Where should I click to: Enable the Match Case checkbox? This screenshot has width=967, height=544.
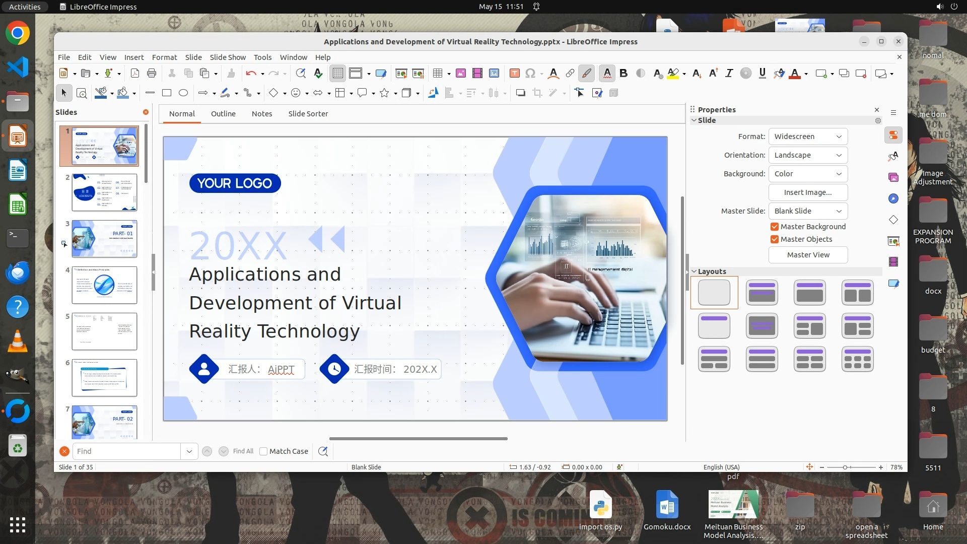pyautogui.click(x=263, y=451)
